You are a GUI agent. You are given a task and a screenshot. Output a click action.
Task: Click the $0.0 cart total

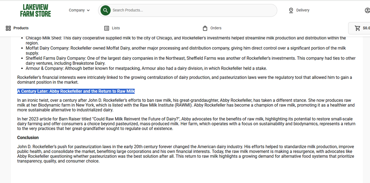tap(366, 28)
